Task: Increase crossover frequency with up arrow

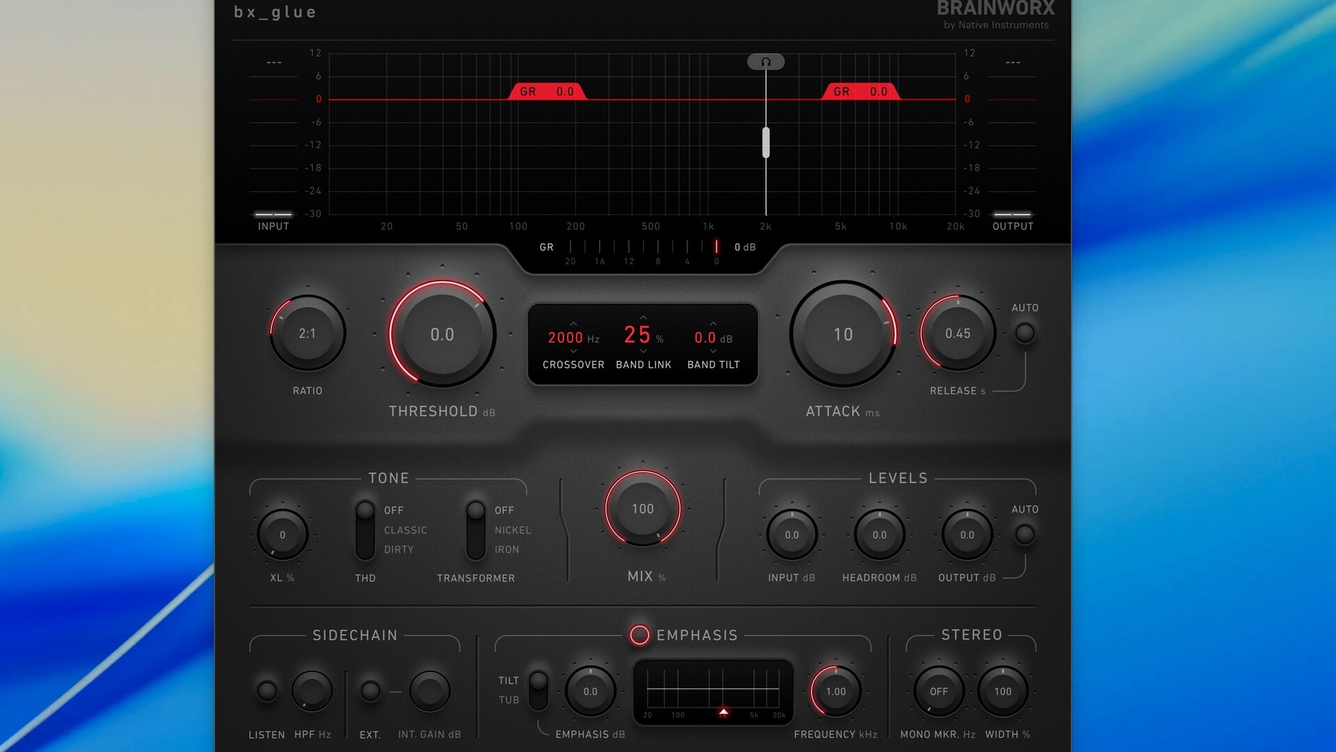Action: point(573,324)
